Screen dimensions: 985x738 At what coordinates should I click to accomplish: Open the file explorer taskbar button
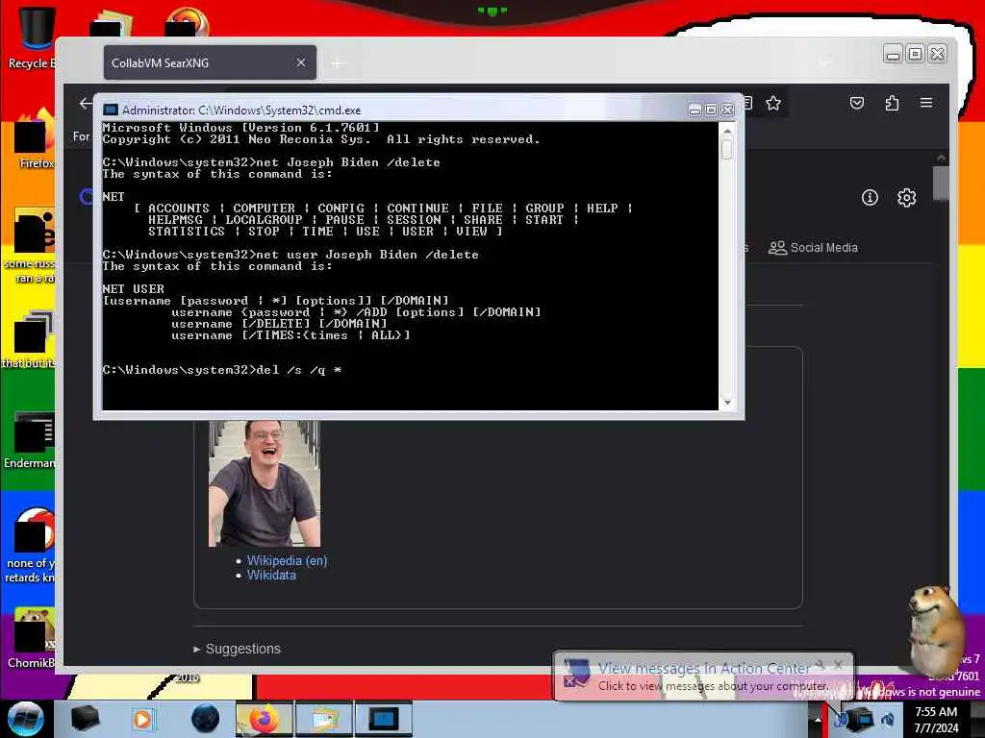pos(323,719)
